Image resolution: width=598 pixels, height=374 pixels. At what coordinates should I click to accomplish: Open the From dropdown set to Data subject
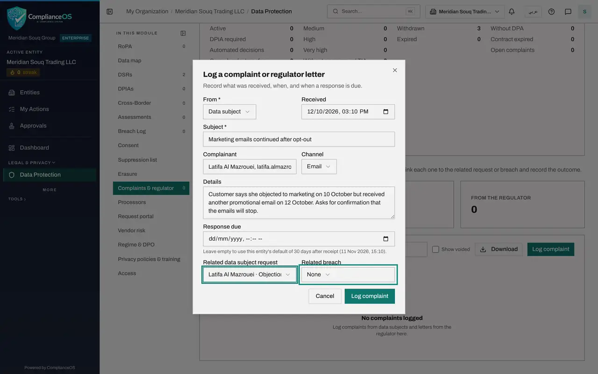pos(229,112)
